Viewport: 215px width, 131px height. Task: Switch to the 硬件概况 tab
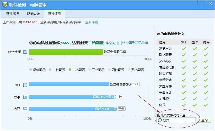[x=13, y=14]
